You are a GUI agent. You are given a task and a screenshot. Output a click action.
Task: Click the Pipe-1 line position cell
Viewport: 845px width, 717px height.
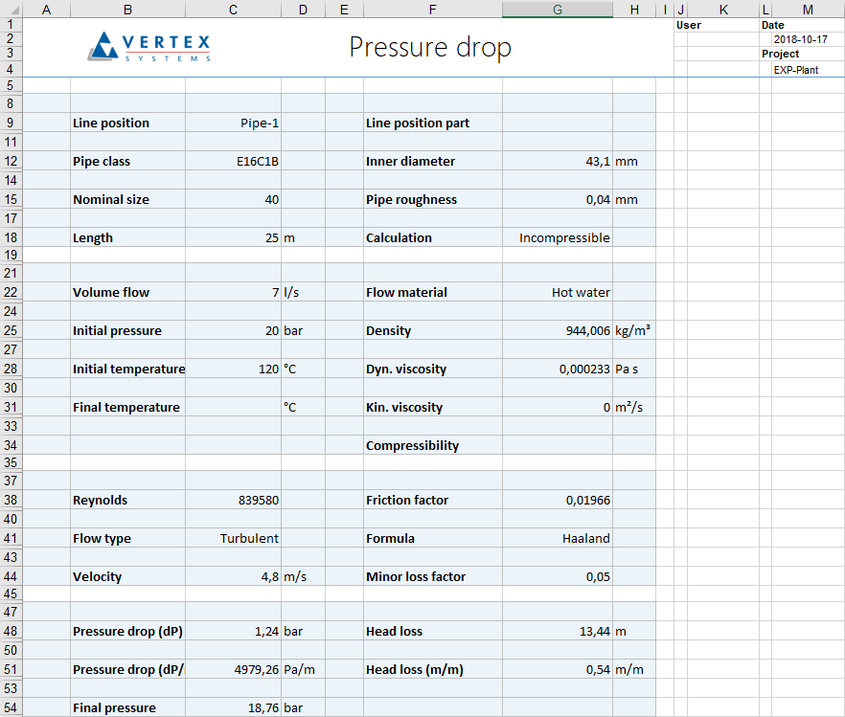click(x=233, y=123)
